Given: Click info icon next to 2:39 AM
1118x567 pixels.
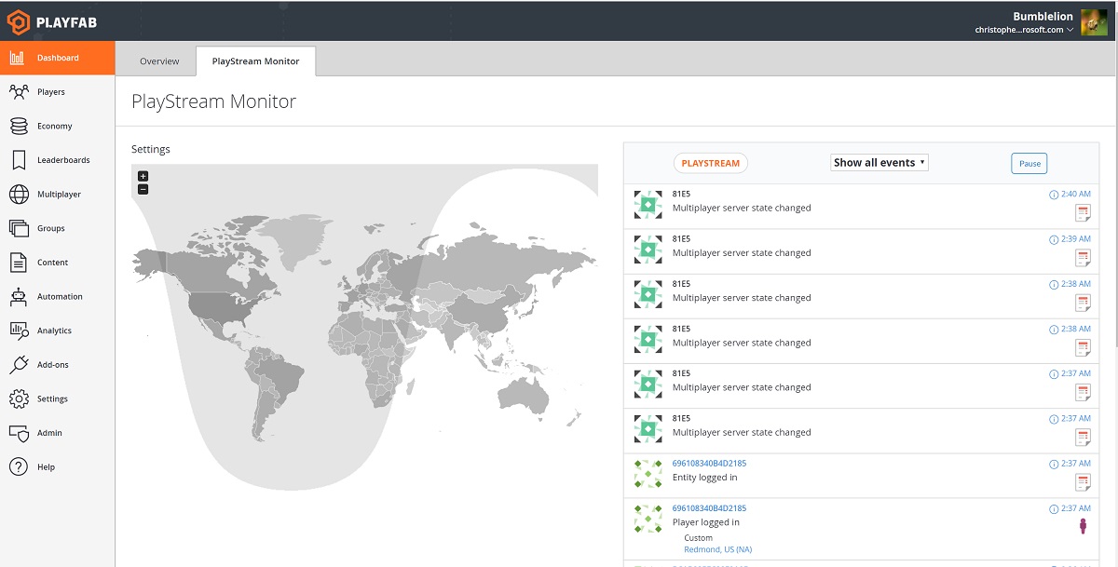Looking at the screenshot, I should tap(1054, 239).
